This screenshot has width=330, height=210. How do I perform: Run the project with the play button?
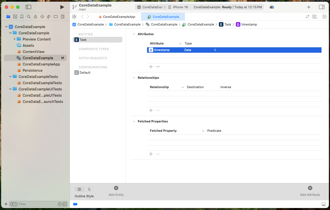(x=62, y=7)
